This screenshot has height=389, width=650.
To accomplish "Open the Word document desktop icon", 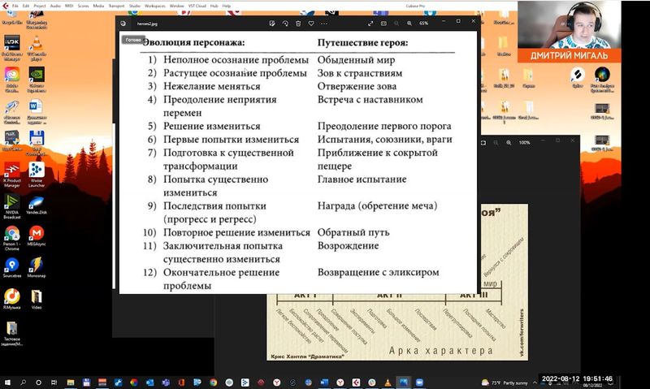I will (x=37, y=110).
